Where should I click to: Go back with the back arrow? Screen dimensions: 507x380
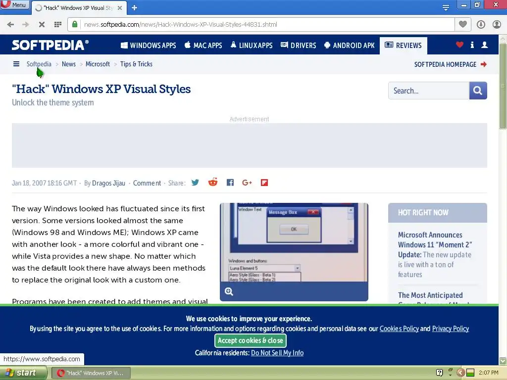coord(11,24)
